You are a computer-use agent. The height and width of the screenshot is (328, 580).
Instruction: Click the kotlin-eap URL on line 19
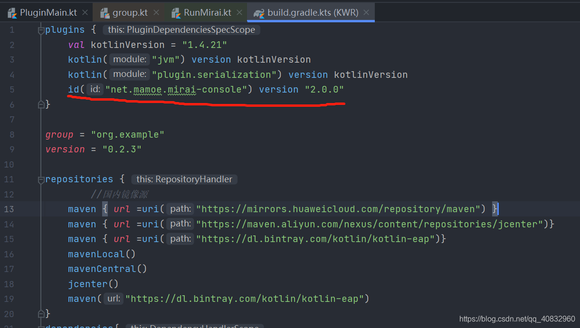click(244, 299)
